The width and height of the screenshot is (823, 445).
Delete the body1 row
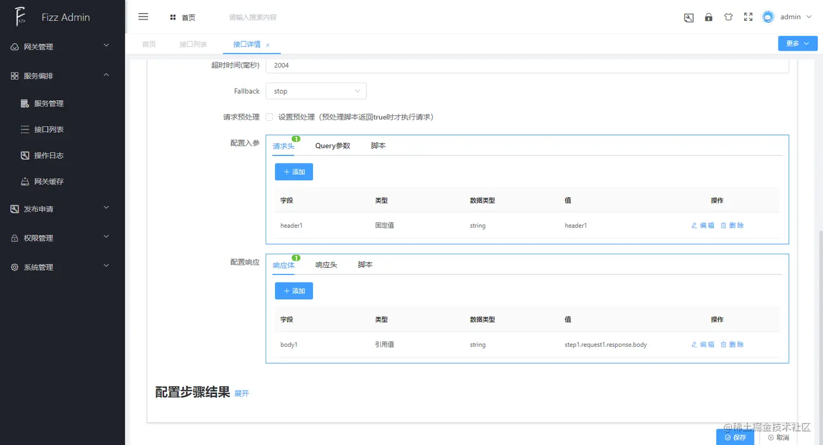click(x=732, y=344)
